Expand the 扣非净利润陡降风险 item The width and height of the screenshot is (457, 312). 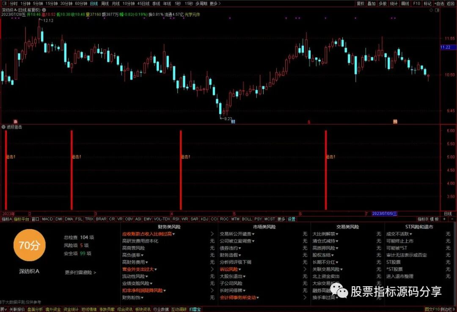144,290
